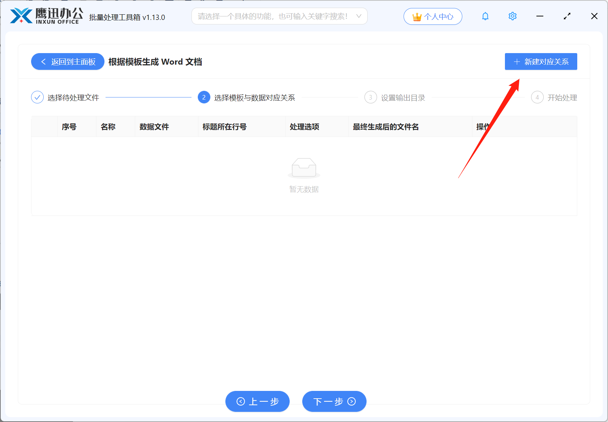
Task: Click the back arrow on 返回到主面板
Action: [x=43, y=61]
